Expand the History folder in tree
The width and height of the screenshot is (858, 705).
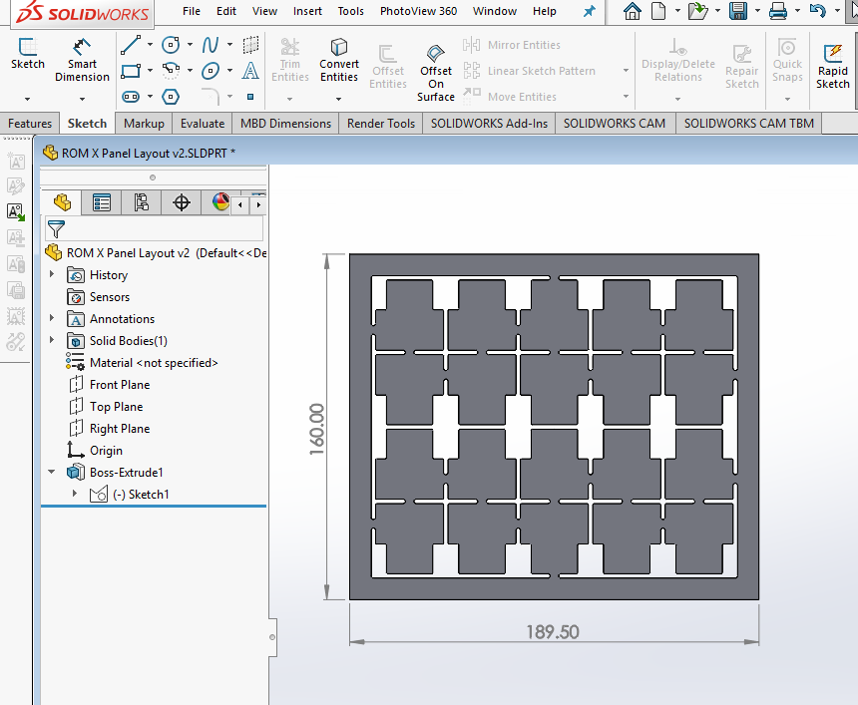click(52, 275)
